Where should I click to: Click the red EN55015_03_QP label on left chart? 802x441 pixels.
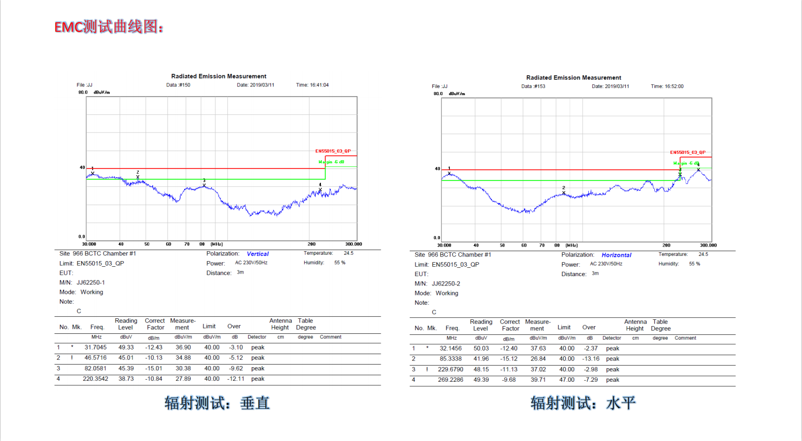pos(333,151)
